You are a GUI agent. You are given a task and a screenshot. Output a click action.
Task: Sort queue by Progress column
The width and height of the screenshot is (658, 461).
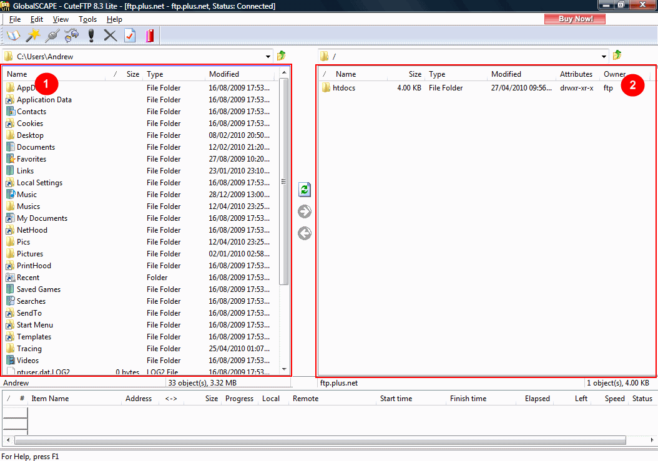pos(239,399)
